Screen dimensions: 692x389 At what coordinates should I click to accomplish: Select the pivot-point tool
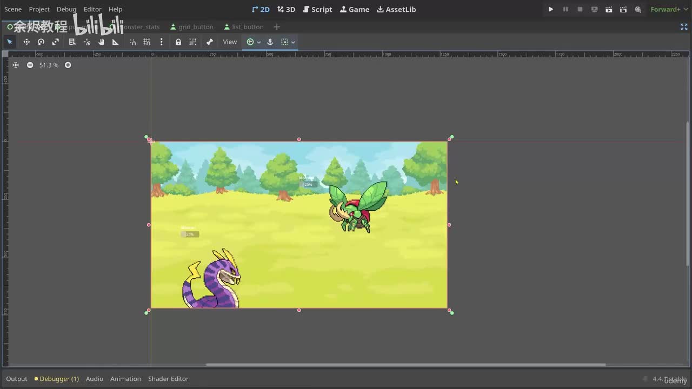pyautogui.click(x=86, y=42)
